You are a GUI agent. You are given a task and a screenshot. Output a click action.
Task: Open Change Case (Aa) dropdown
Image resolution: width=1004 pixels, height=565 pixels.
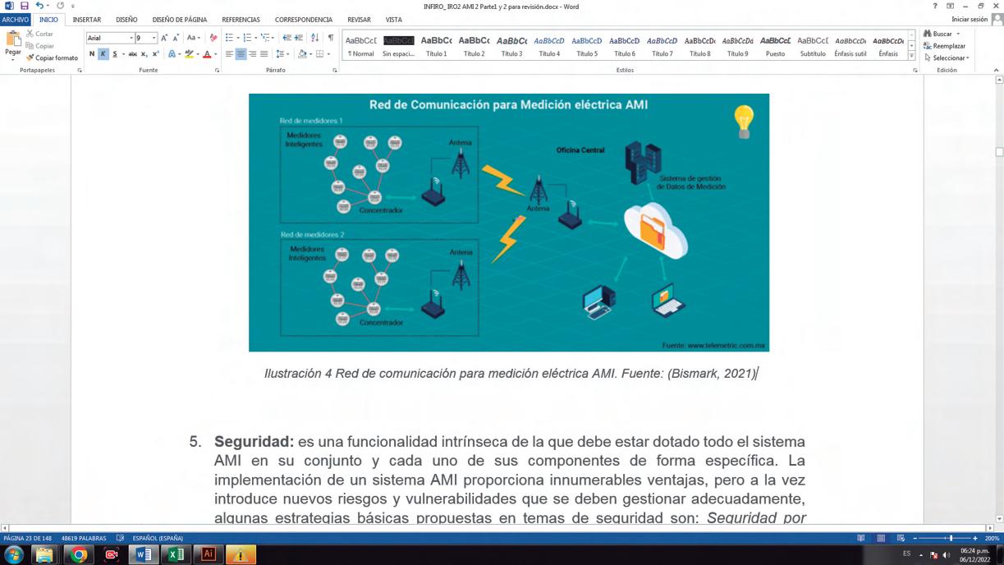[x=193, y=38]
